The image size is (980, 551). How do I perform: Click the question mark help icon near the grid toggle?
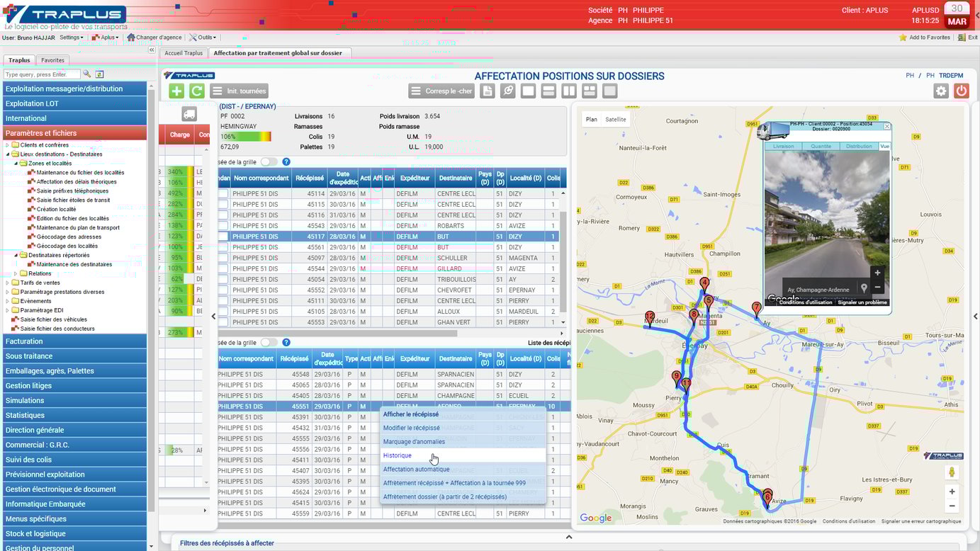click(x=286, y=161)
